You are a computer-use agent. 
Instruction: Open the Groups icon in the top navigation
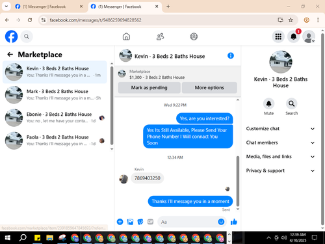194,36
